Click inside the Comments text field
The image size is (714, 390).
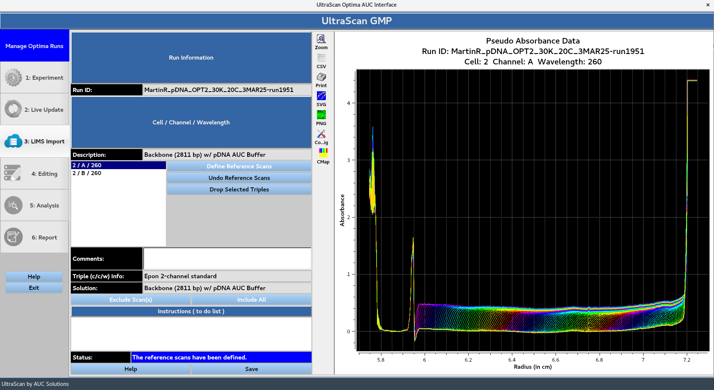(227, 258)
